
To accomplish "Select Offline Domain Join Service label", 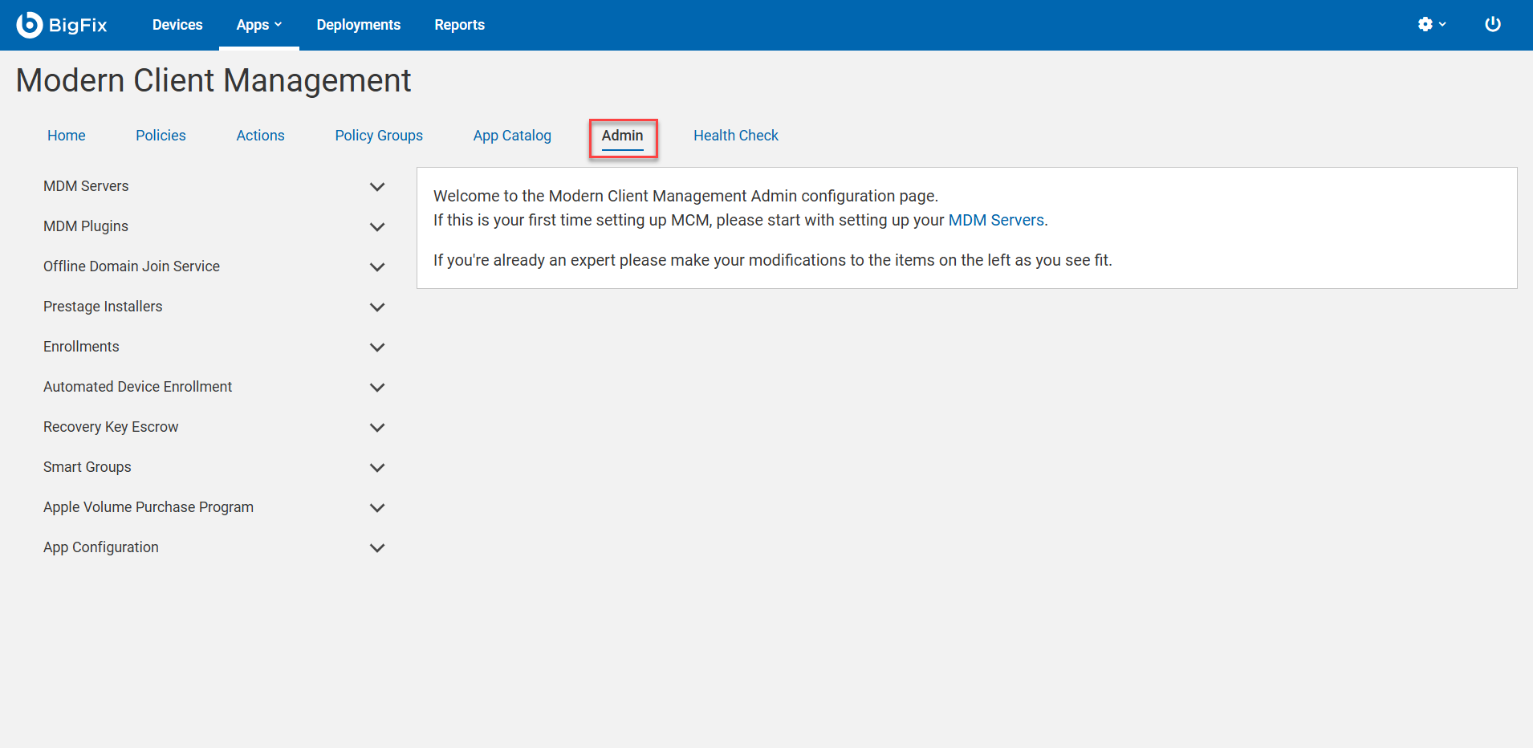I will 132,266.
